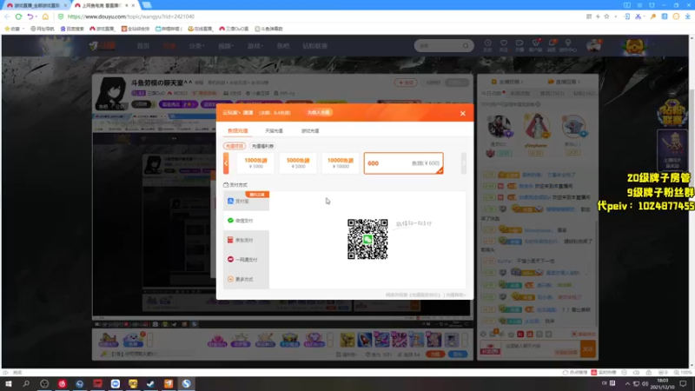
Task: Click the purple undo arrow in browser toolbar
Action: (x=30, y=17)
